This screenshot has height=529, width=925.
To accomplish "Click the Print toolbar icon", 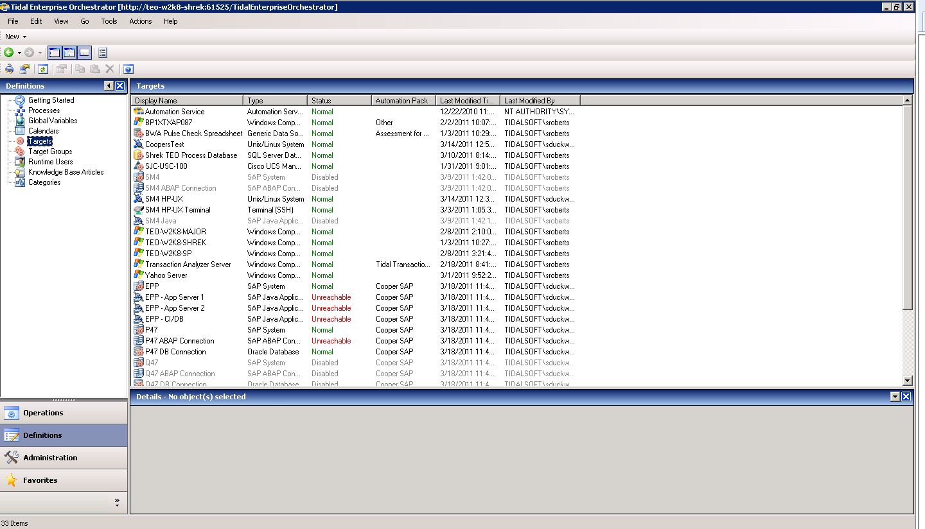I will [9, 69].
